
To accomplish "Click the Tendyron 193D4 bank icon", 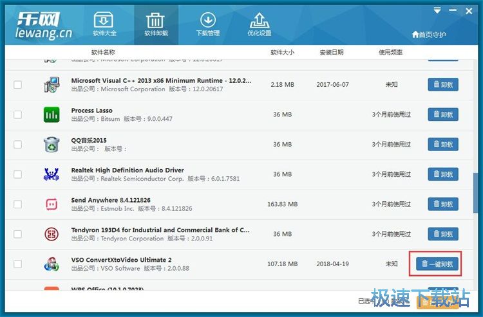I will pyautogui.click(x=51, y=234).
